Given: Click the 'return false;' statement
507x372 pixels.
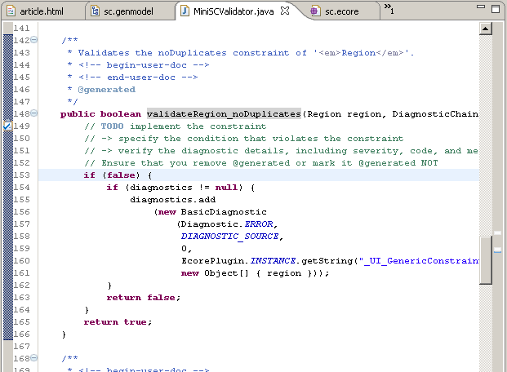Looking at the screenshot, I should click(x=143, y=297).
